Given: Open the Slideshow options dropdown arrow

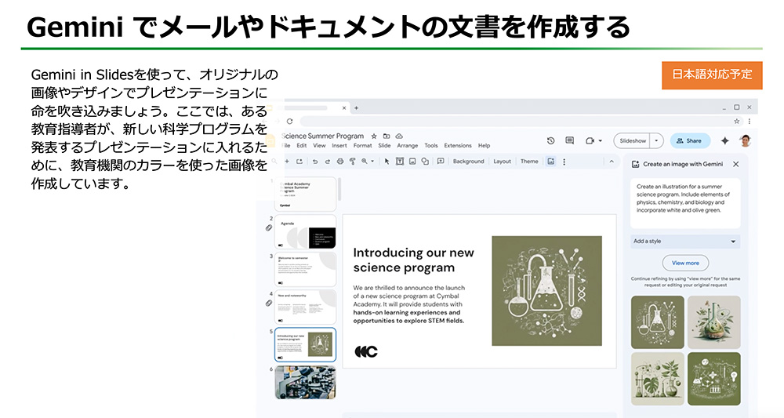Looking at the screenshot, I should tap(656, 141).
